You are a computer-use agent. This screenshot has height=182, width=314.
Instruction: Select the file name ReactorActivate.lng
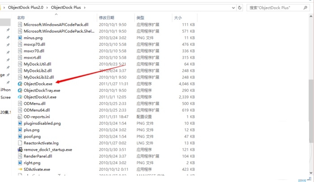tap(41, 143)
